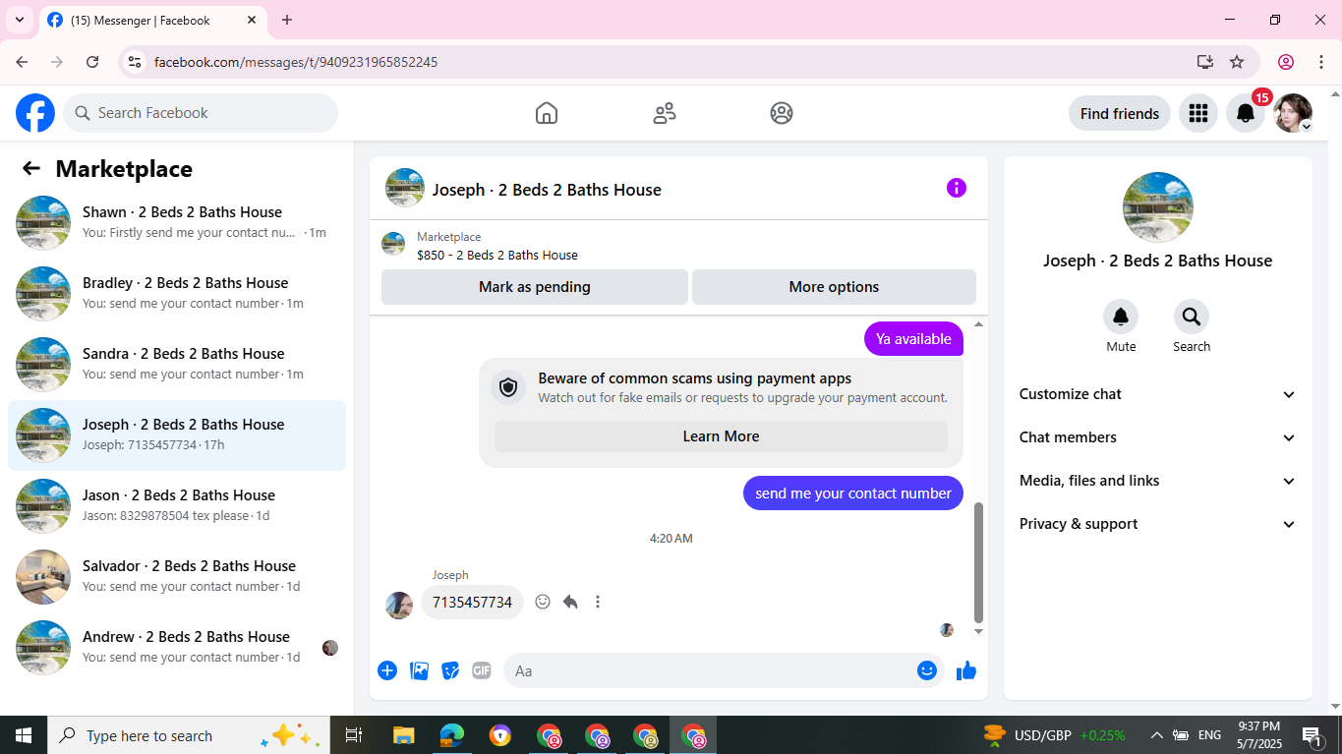Viewport: 1342px width, 754px height.
Task: Open emoji picker in message box
Action: click(927, 670)
